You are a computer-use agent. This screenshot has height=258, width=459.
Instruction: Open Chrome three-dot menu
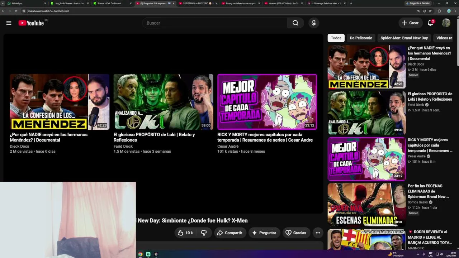[455, 11]
